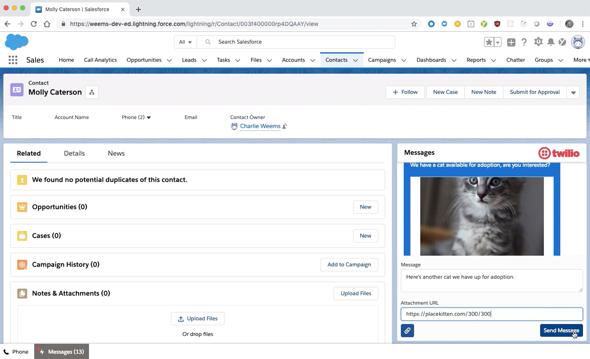Click the Twilio logo in Messages panel
Viewport: 590px width, 359px height.
(559, 153)
